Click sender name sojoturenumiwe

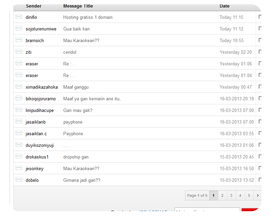coord(41,29)
